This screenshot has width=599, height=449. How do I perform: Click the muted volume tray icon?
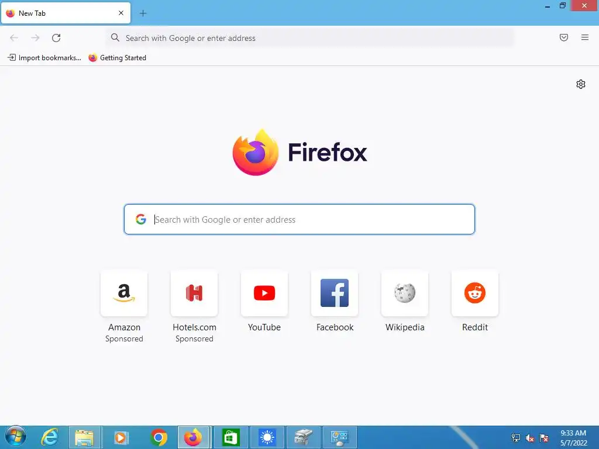click(530, 438)
